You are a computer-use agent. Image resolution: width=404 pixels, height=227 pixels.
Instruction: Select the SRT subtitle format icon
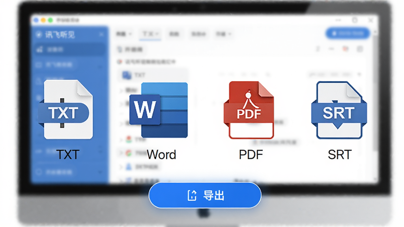[339, 110]
